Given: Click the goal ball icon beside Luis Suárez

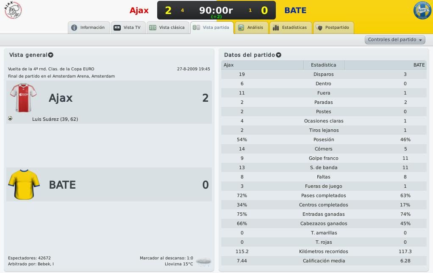Looking at the screenshot, I should point(10,119).
